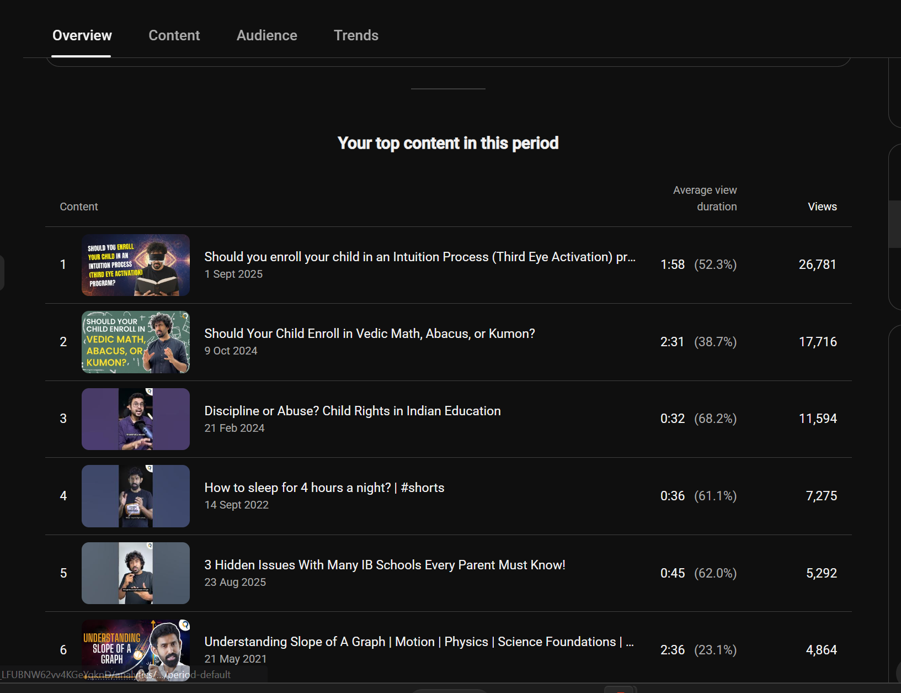Click the Average view duration column header

tap(705, 198)
